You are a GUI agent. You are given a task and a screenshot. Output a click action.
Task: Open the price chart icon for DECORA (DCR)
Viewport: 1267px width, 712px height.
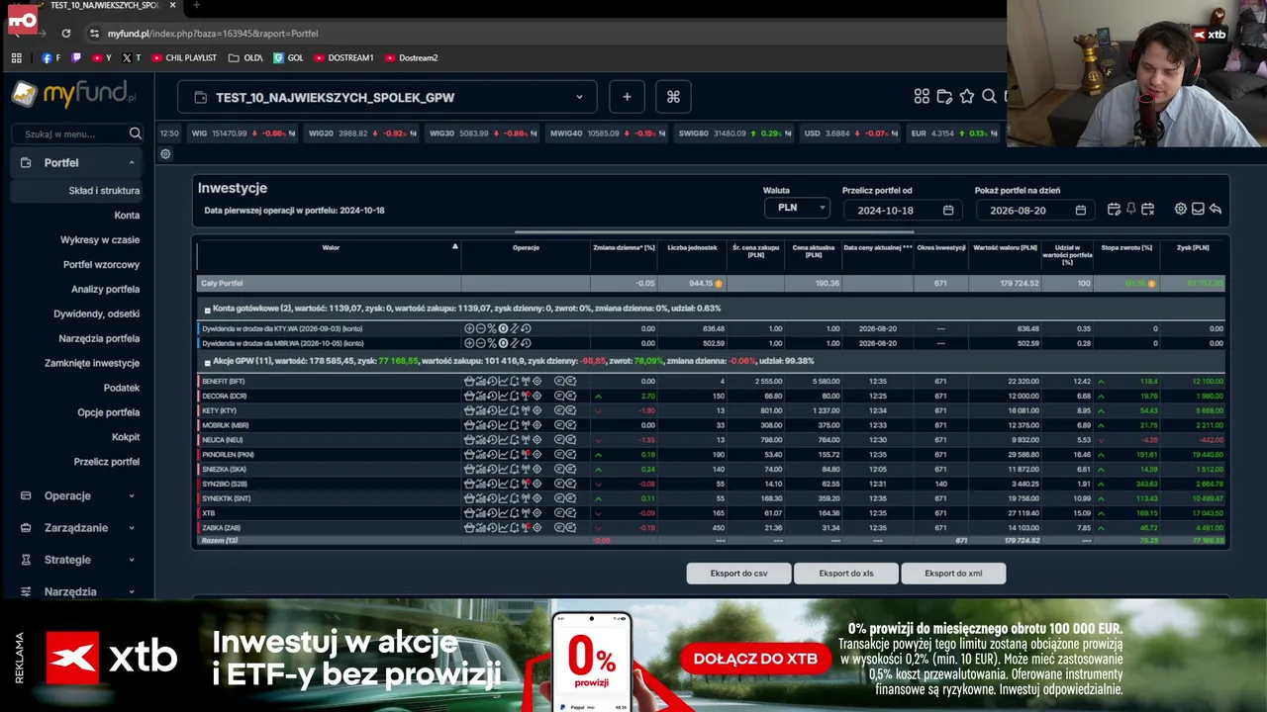pyautogui.click(x=503, y=396)
